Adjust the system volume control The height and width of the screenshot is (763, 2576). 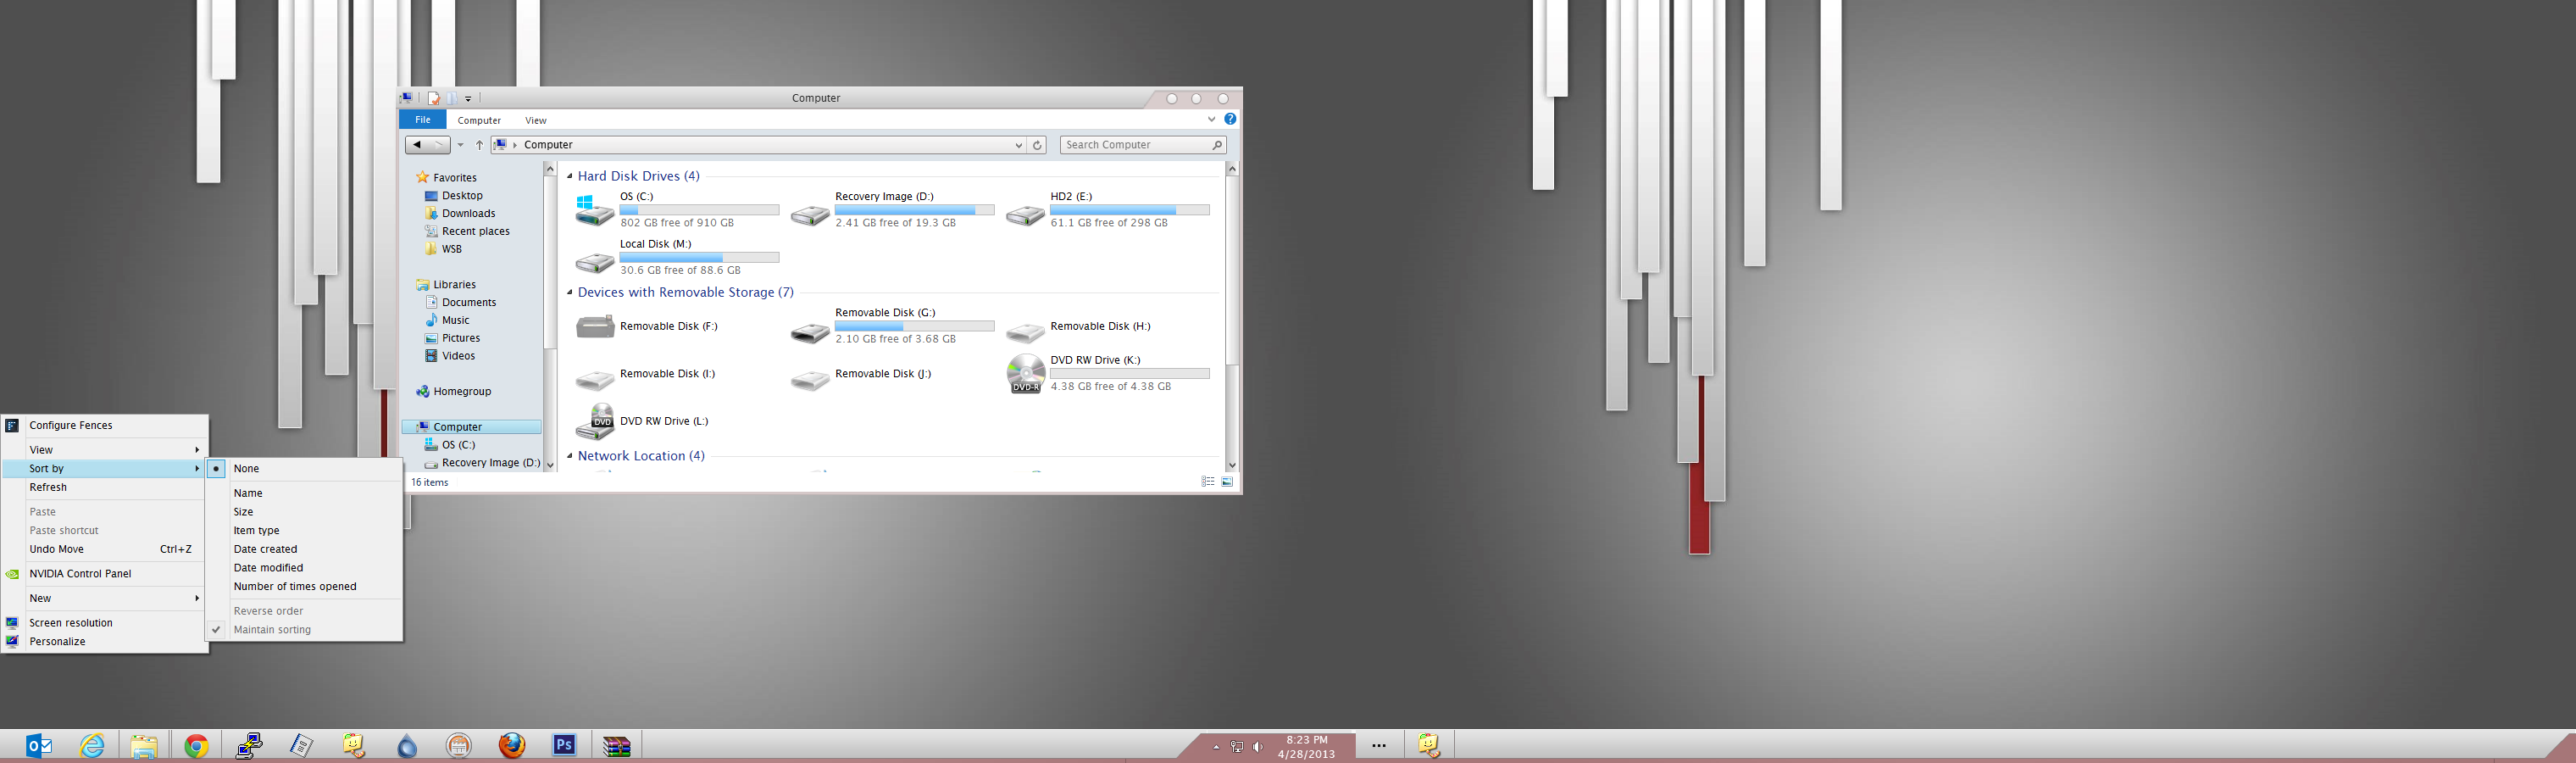click(1257, 745)
